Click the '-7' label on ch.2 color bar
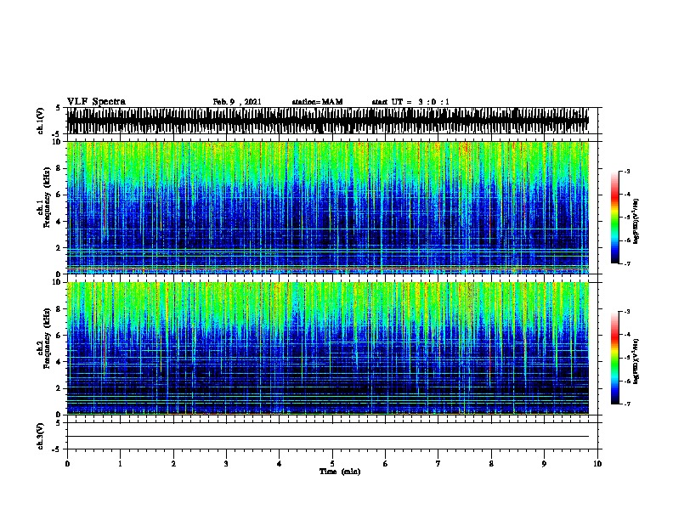The height and width of the screenshot is (520, 673). coord(626,404)
